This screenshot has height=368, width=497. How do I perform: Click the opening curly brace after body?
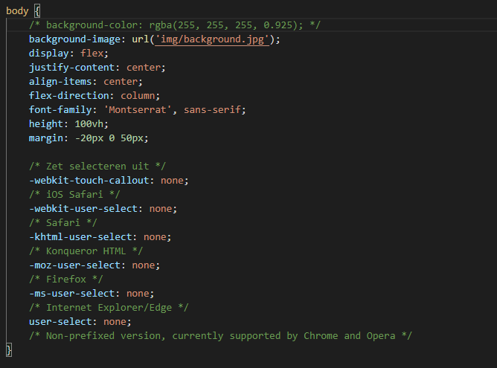37,11
